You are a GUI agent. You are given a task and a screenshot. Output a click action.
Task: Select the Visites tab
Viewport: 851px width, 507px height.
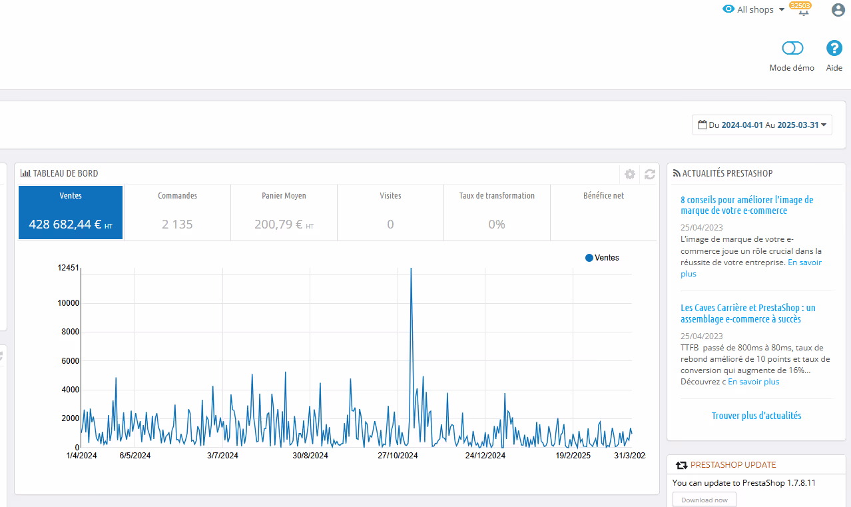pos(390,213)
